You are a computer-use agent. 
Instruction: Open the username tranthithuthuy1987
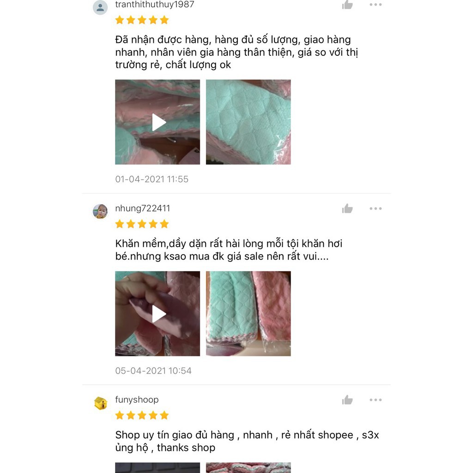coord(155,5)
